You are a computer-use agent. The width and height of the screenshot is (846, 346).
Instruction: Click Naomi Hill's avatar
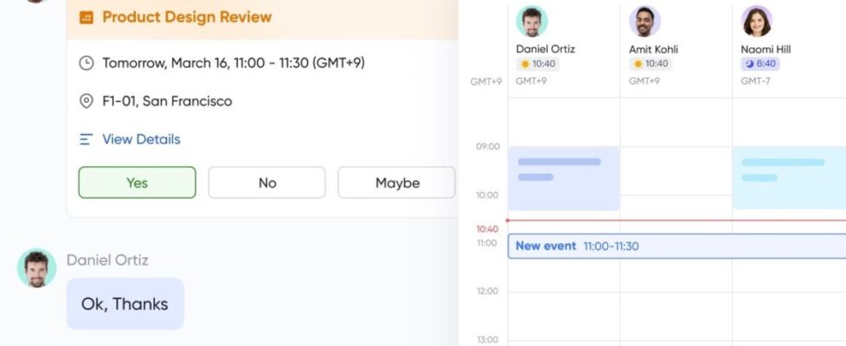(x=757, y=22)
